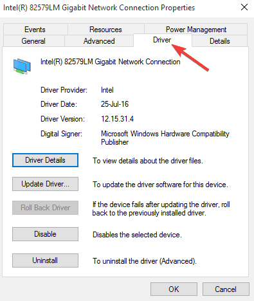254x301 pixels.
Task: Click the Driver Provider value Intel
Action: (x=107, y=90)
